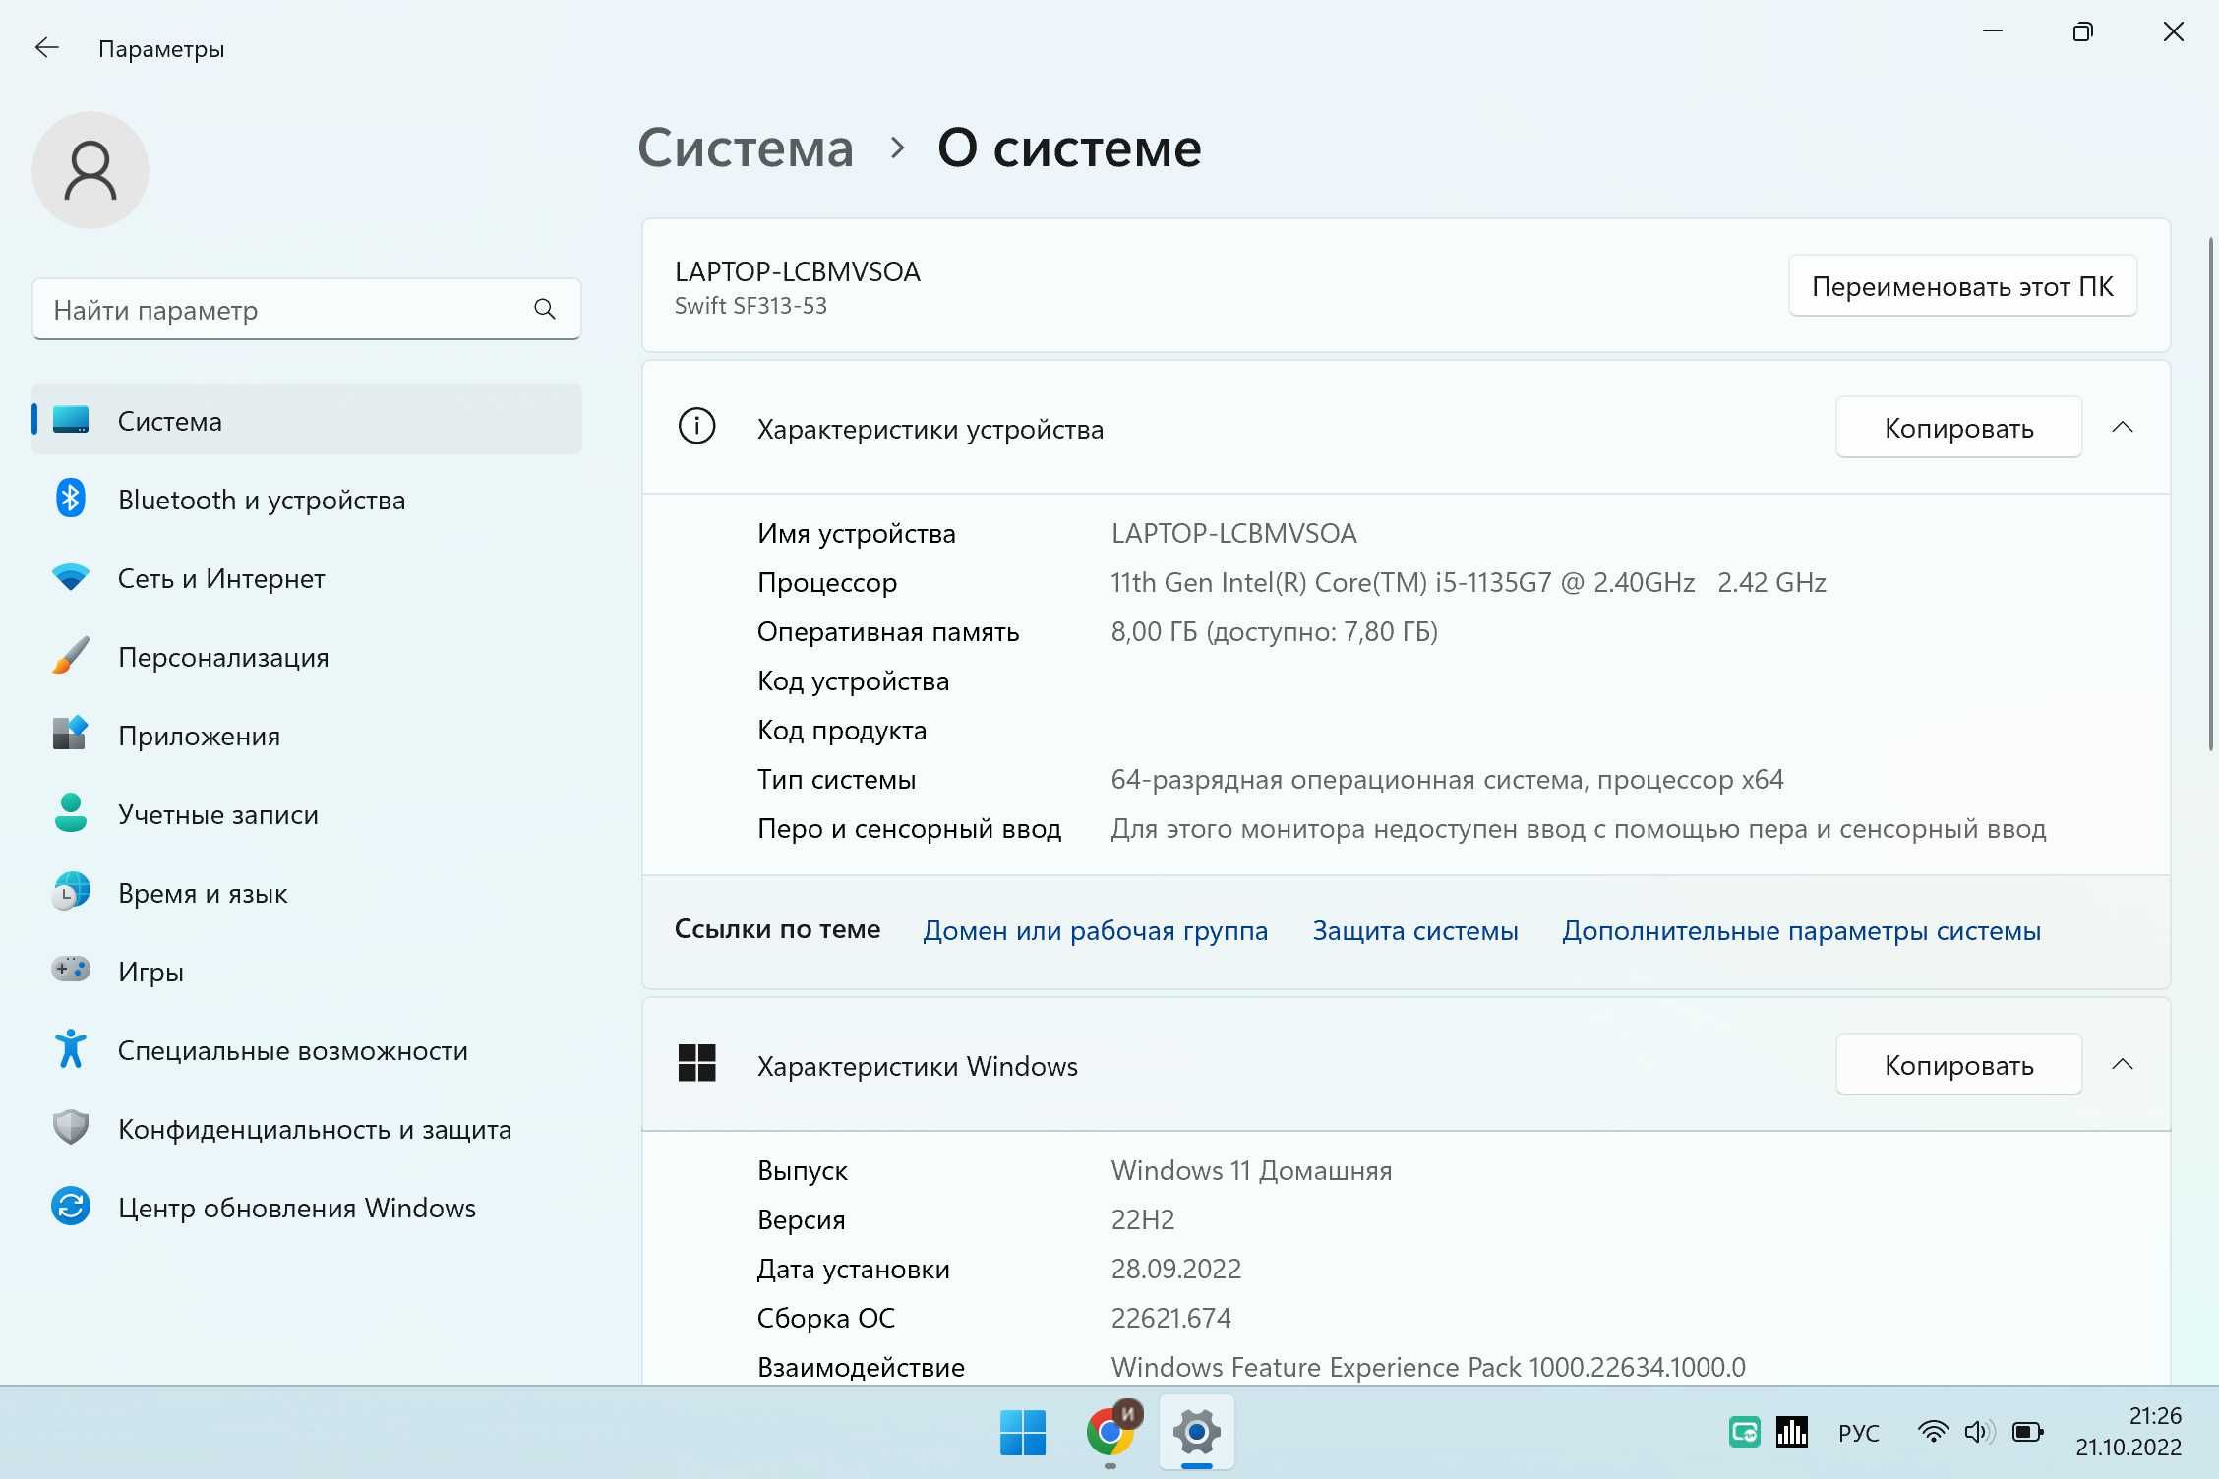Click version value 22H2
The image size is (2219, 1479).
(x=1143, y=1219)
